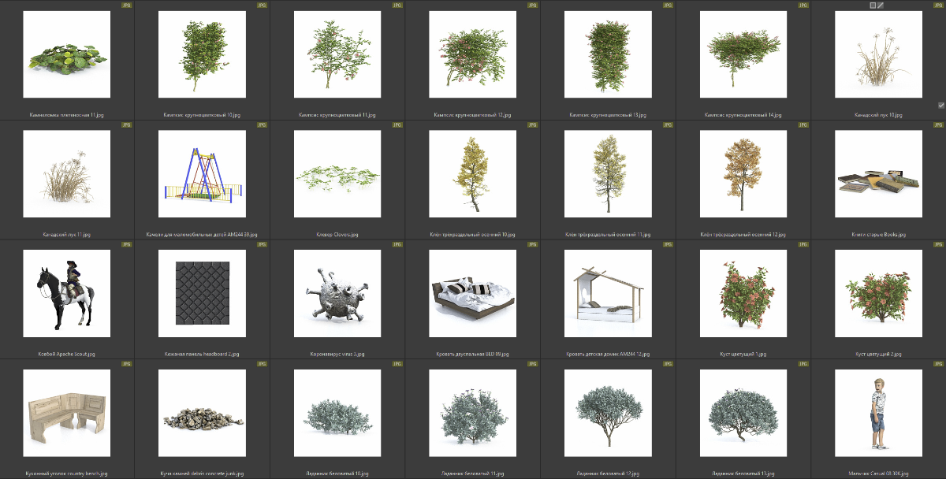The height and width of the screenshot is (479, 946).
Task: Pick the double bed BED 09 thumbnail
Action: click(472, 293)
